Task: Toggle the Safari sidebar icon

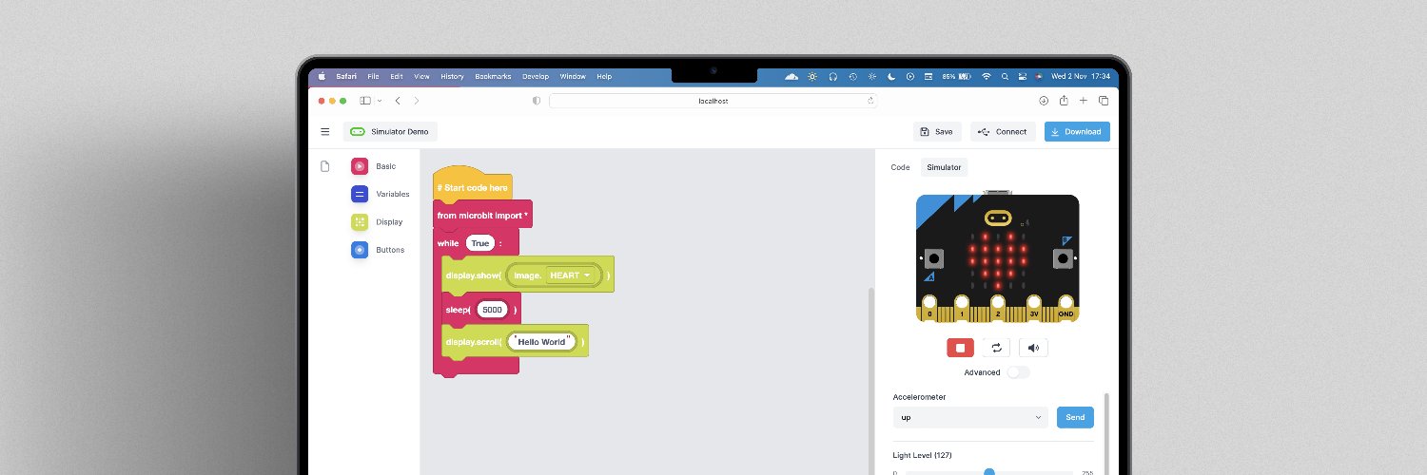Action: [365, 101]
